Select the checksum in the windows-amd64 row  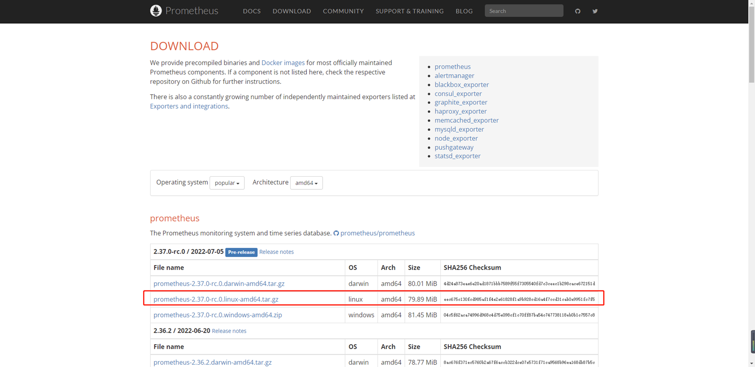click(519, 315)
